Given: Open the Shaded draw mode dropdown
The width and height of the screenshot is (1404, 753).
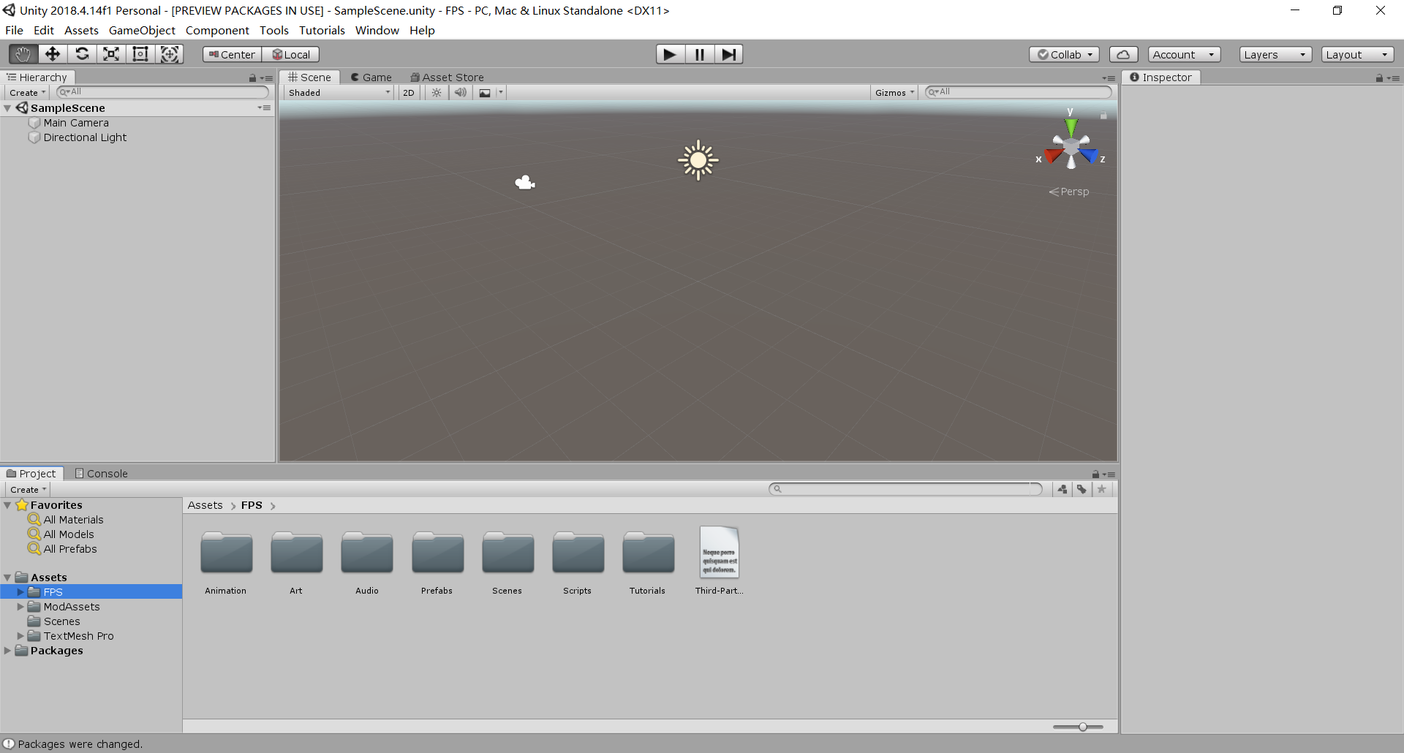Looking at the screenshot, I should click(338, 92).
